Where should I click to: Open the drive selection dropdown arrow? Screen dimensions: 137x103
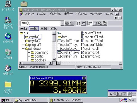(62, 23)
